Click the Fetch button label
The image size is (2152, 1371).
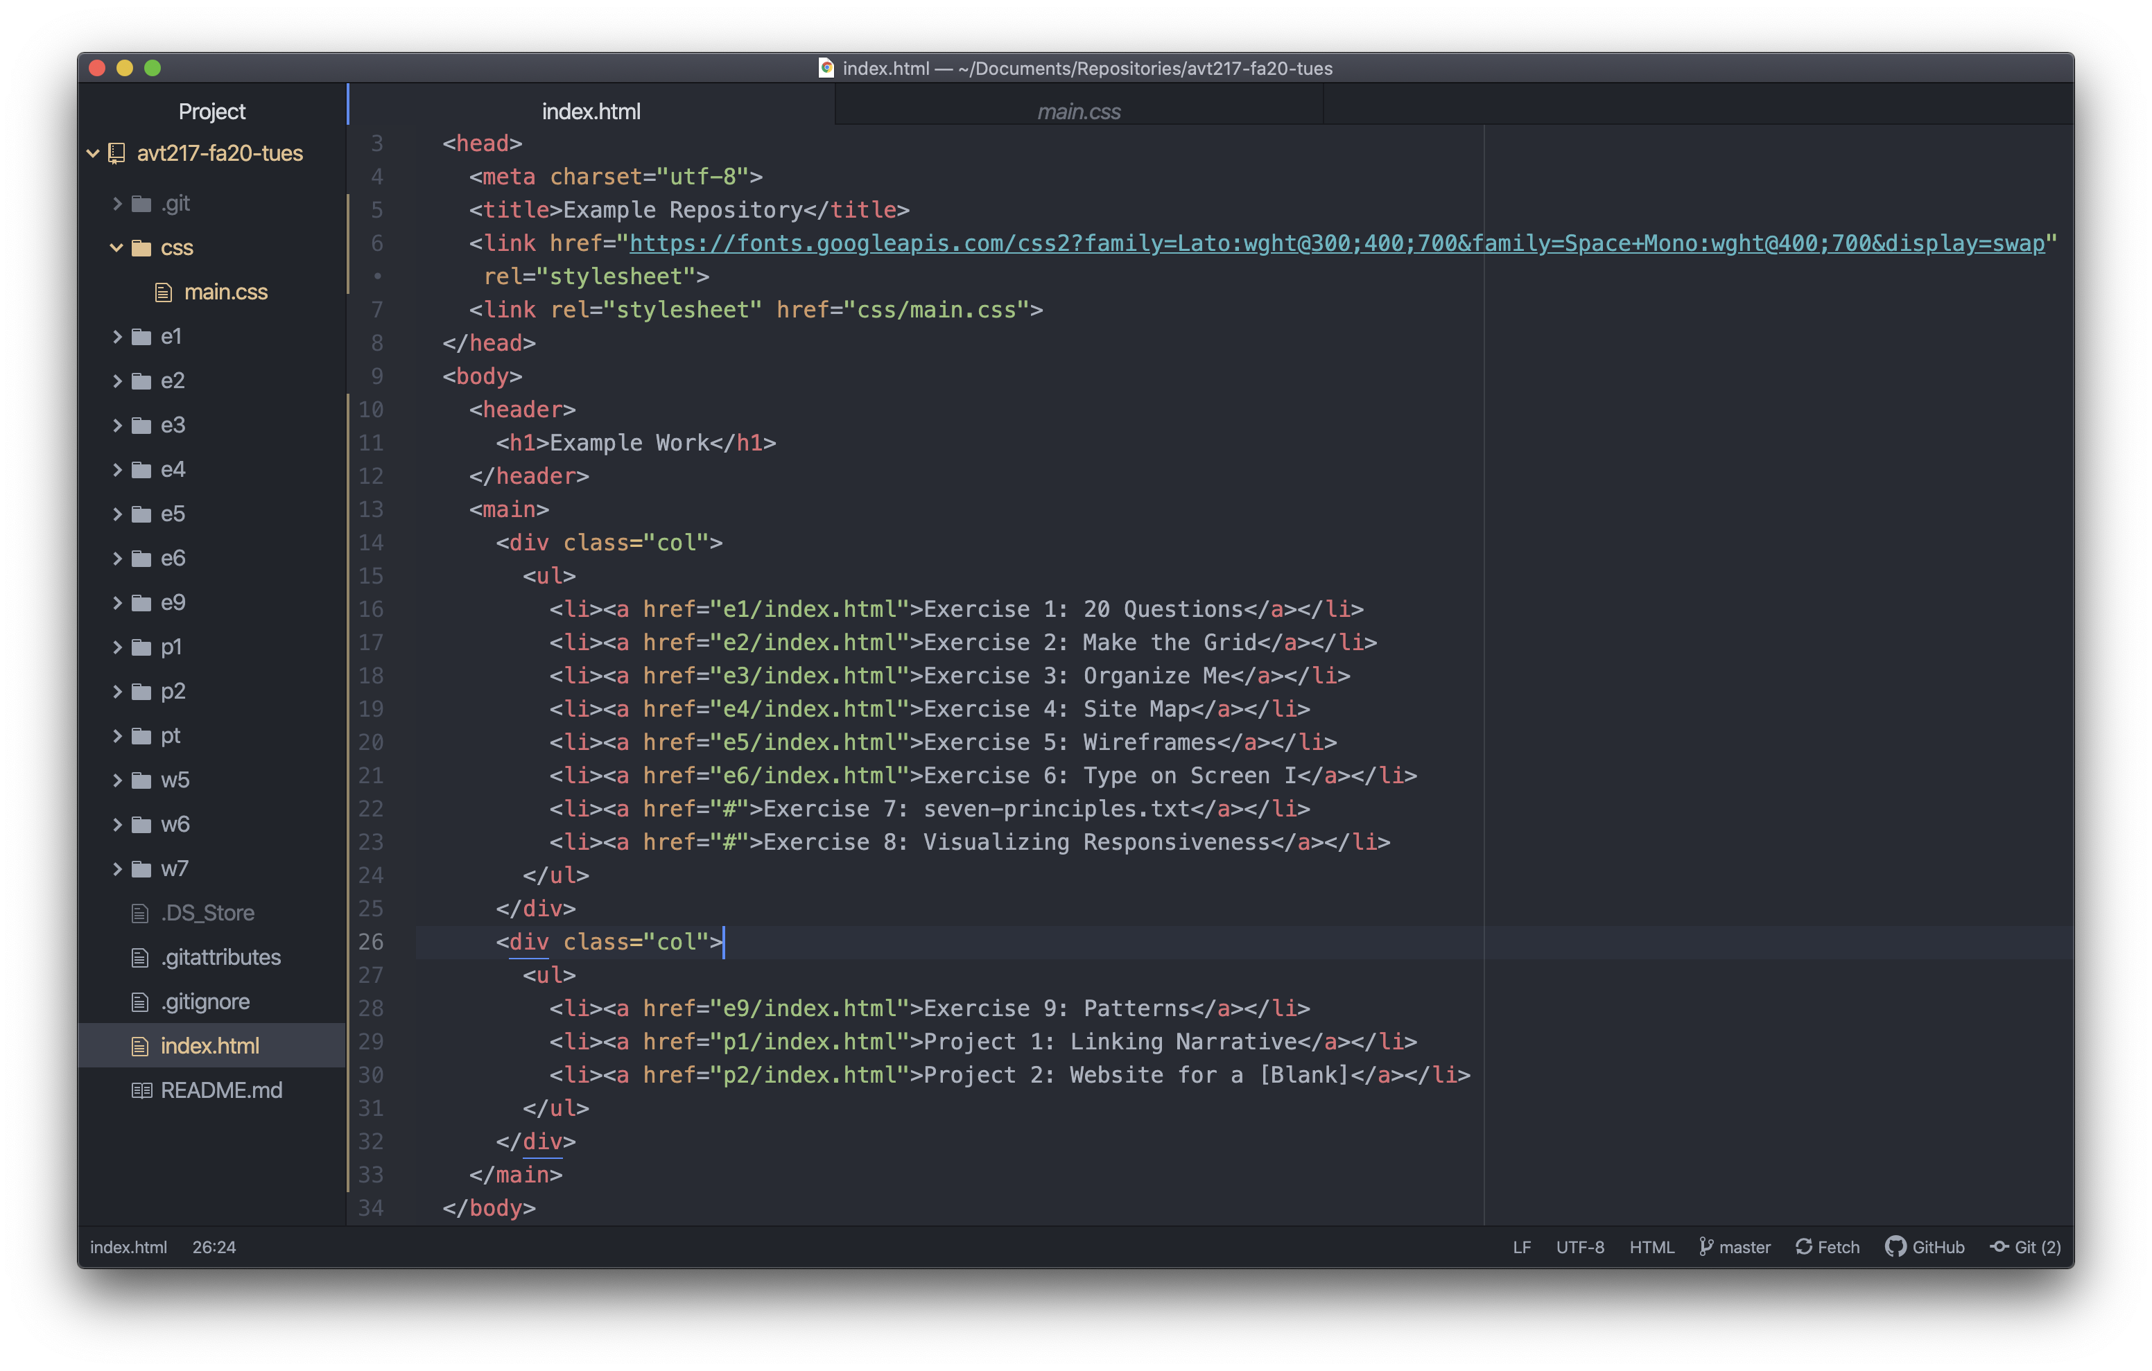click(1839, 1247)
